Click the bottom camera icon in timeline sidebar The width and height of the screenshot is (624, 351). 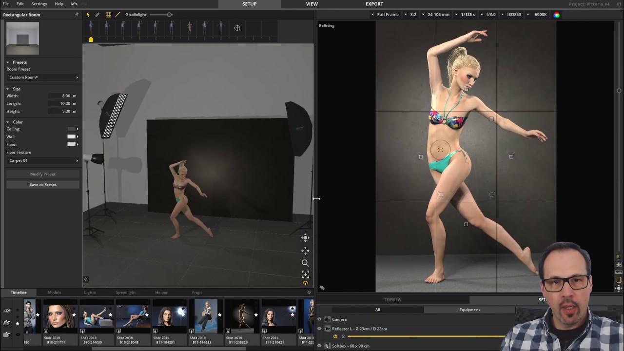[x=7, y=334]
